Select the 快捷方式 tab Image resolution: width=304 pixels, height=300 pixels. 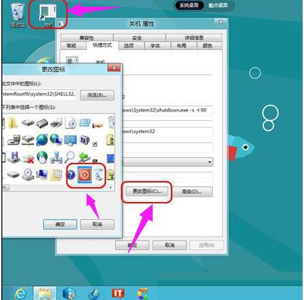tap(102, 45)
